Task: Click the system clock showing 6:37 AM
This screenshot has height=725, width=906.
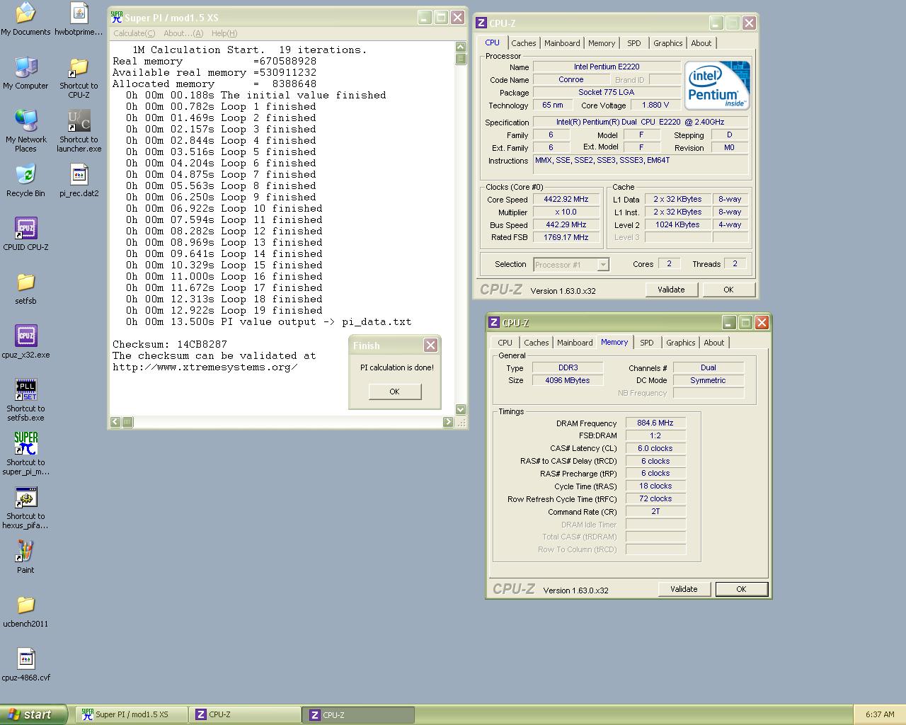Action: click(880, 715)
